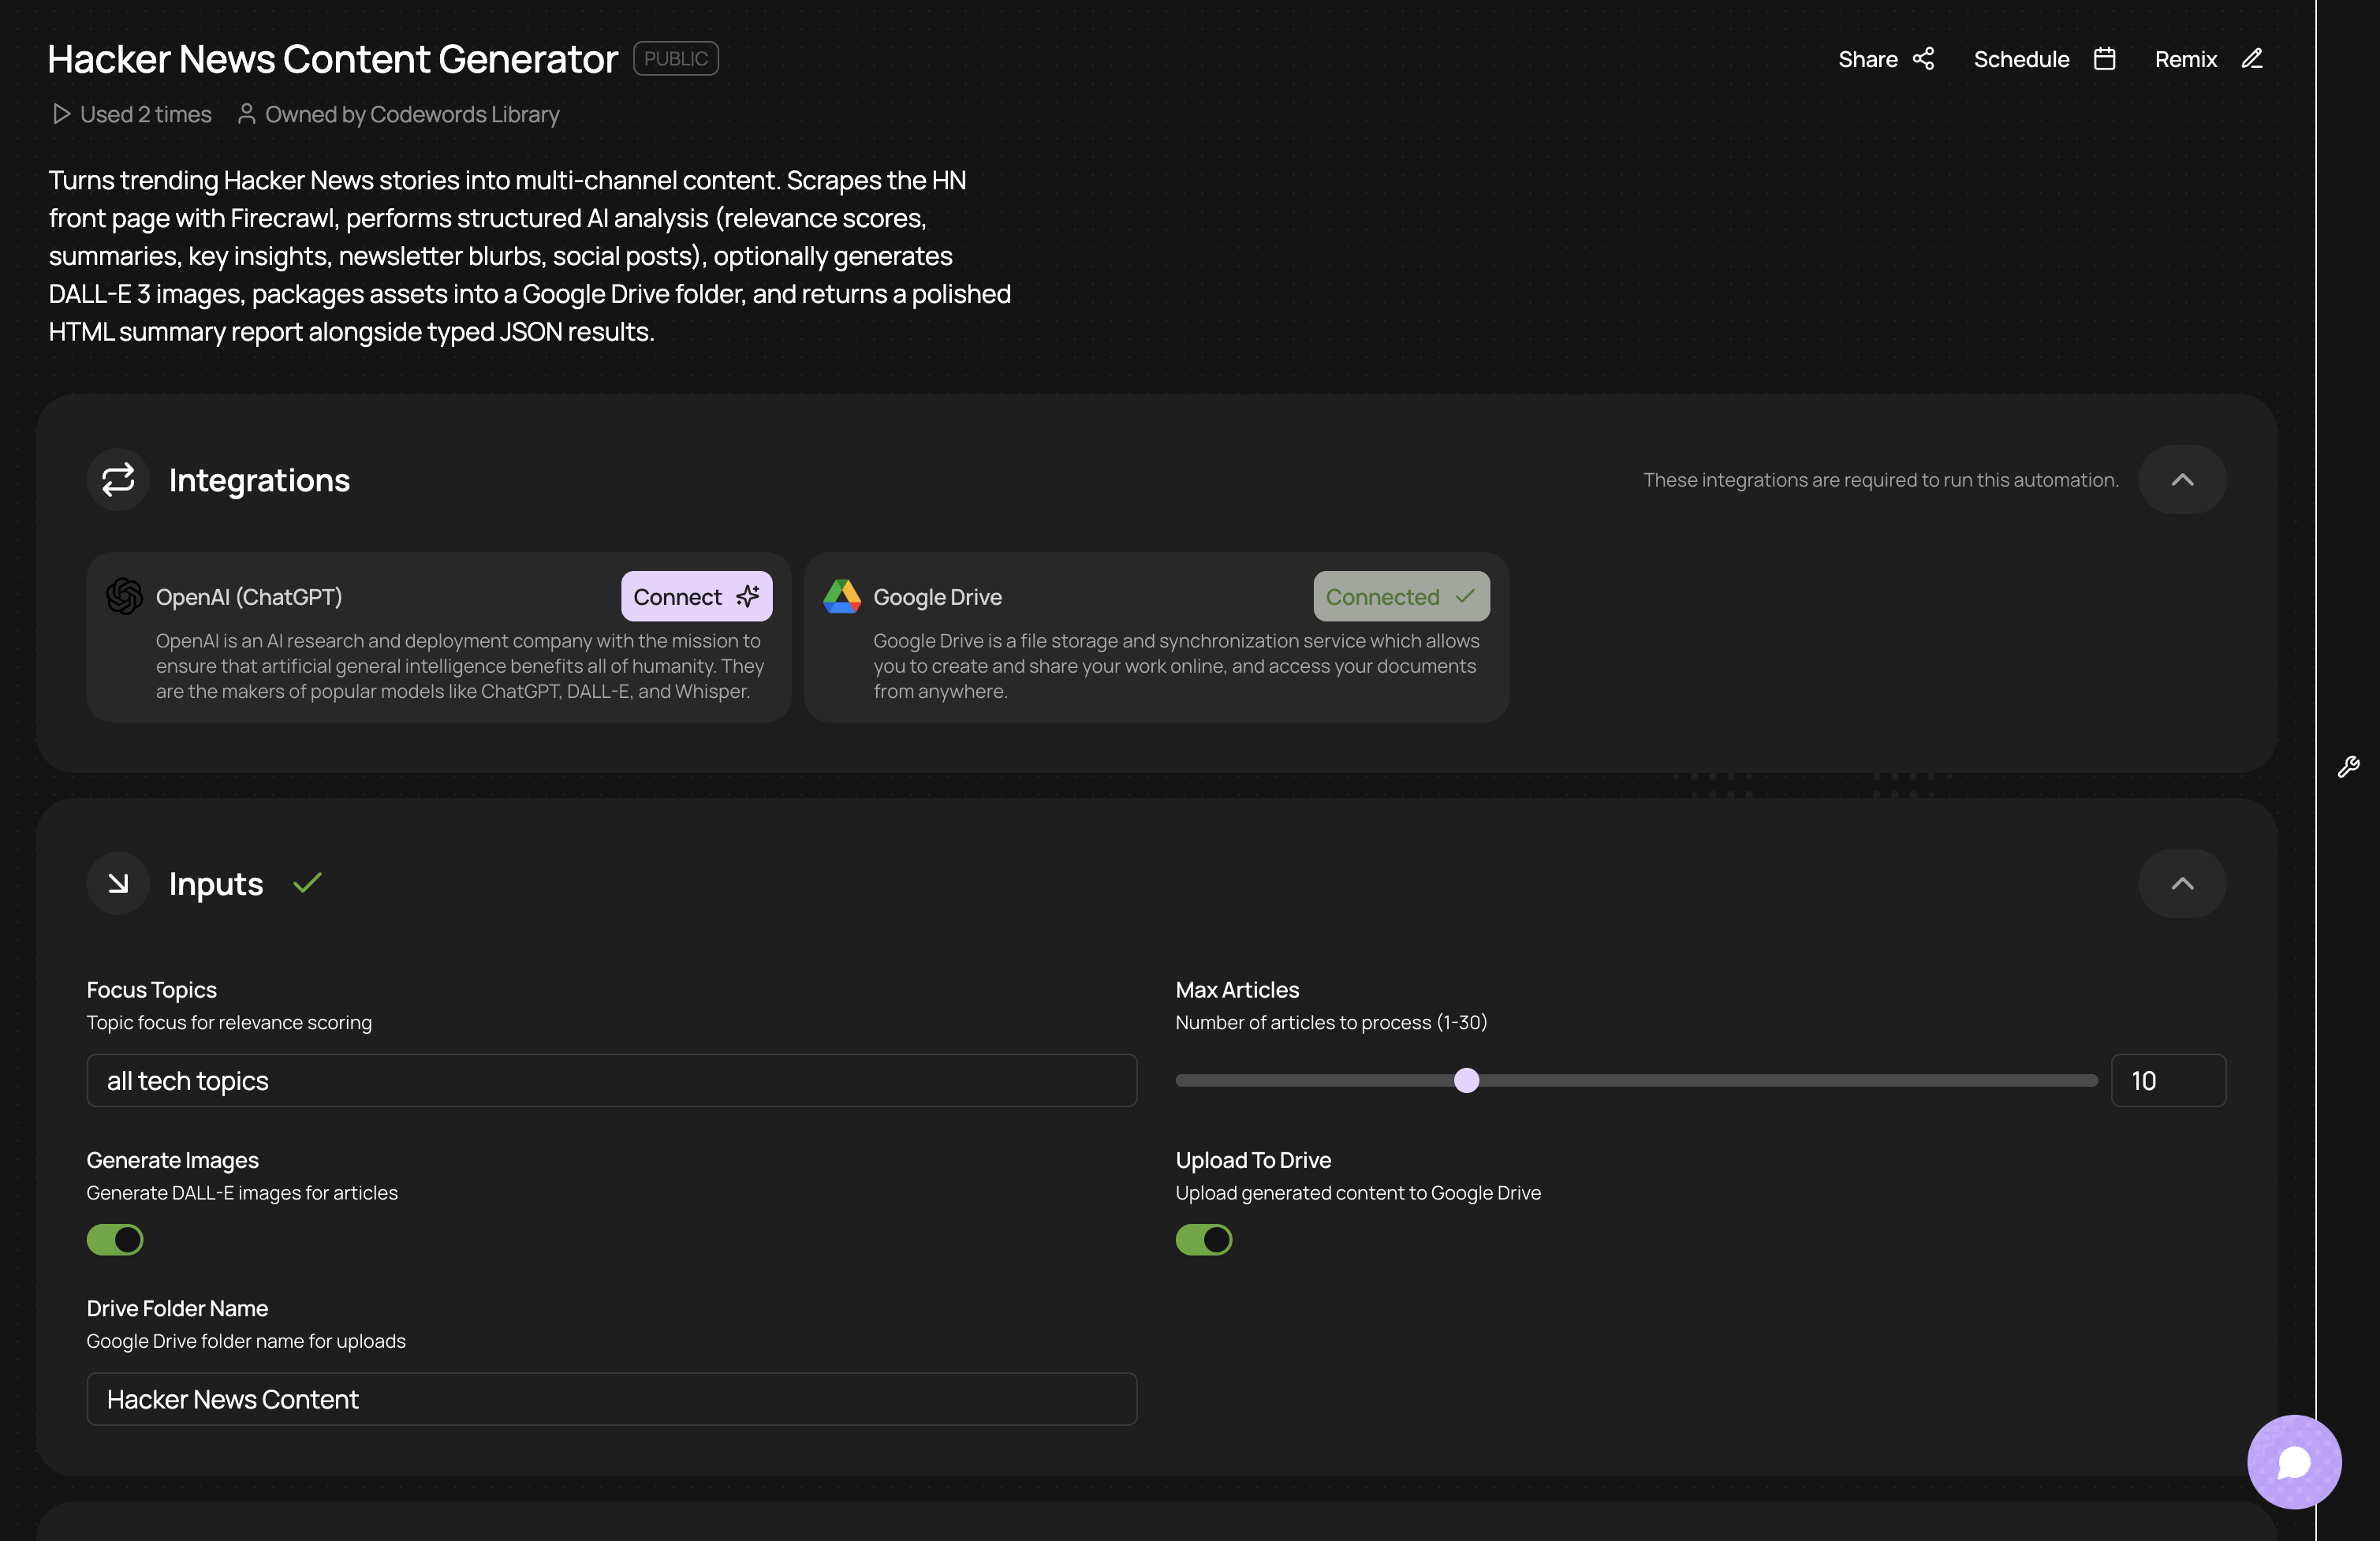Click the Max Articles slider handle
This screenshot has width=2380, height=1541.
point(1466,1080)
